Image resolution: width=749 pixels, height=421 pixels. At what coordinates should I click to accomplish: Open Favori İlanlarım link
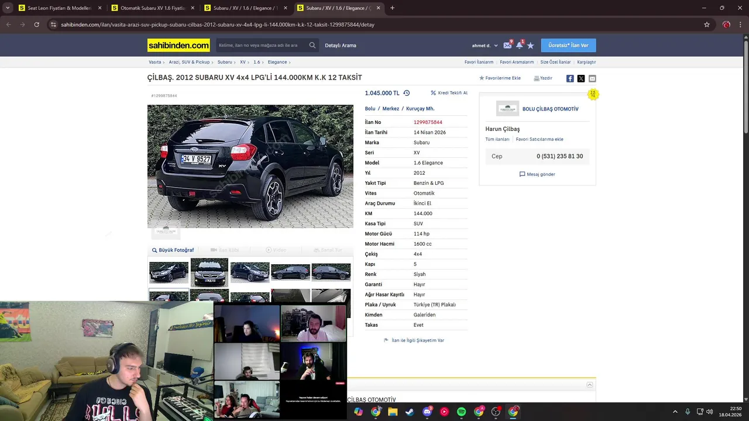pyautogui.click(x=479, y=62)
